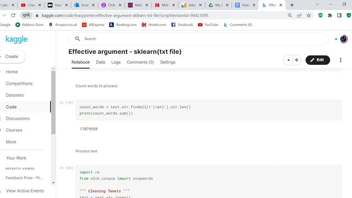352x198 pixels.
Task: Click the search magnifier icon in Kaggle search
Action: 78,39
